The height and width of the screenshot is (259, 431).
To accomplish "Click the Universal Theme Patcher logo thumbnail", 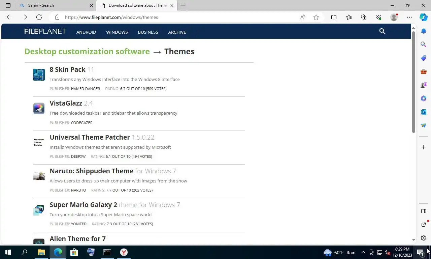I will (x=39, y=142).
